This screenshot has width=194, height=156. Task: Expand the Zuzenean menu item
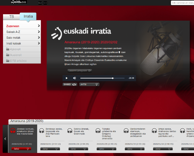(x=23, y=26)
